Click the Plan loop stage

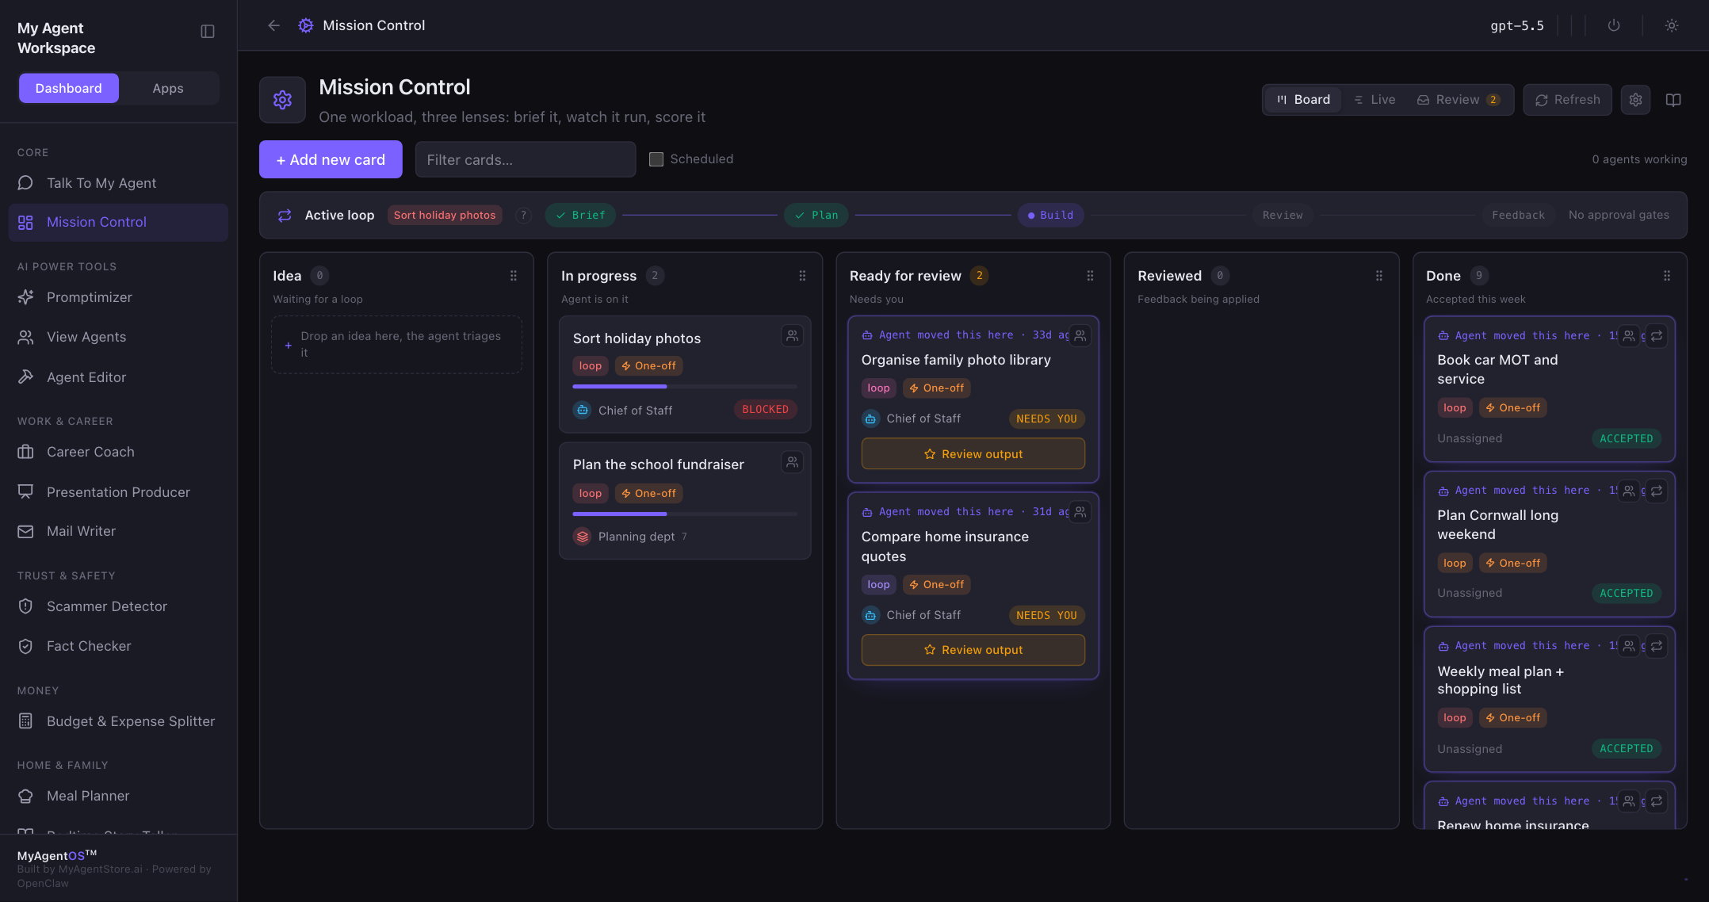[x=816, y=215]
